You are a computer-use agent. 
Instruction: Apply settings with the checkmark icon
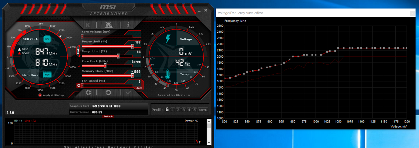pyautogui.click(x=128, y=92)
